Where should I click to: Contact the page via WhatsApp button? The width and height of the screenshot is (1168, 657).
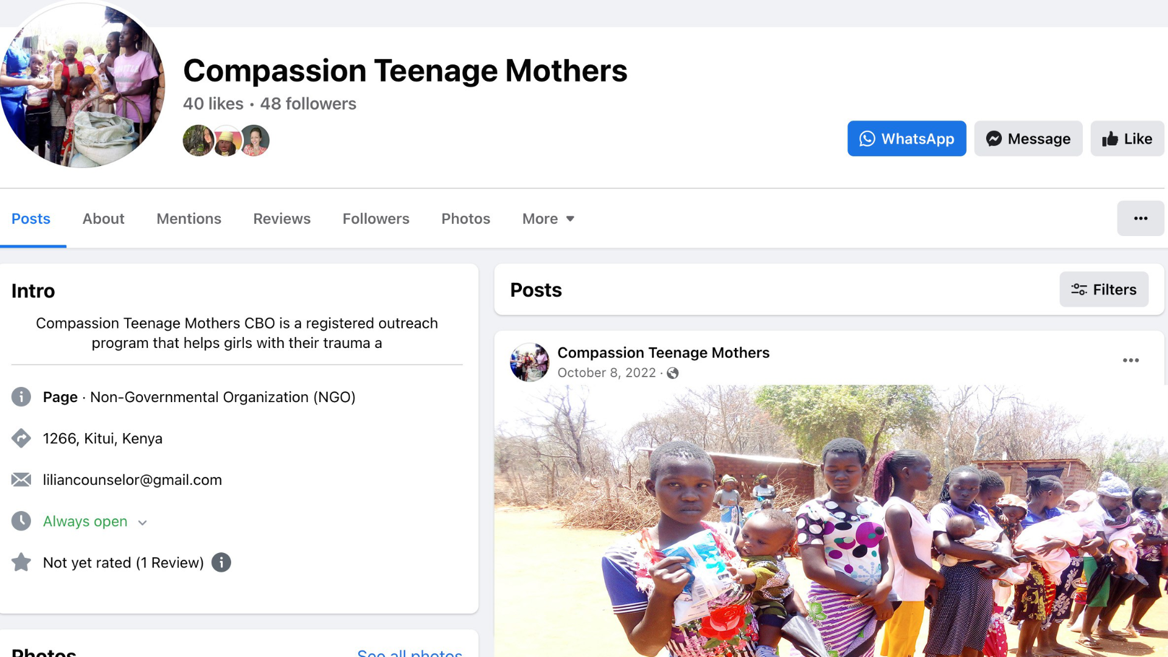906,139
